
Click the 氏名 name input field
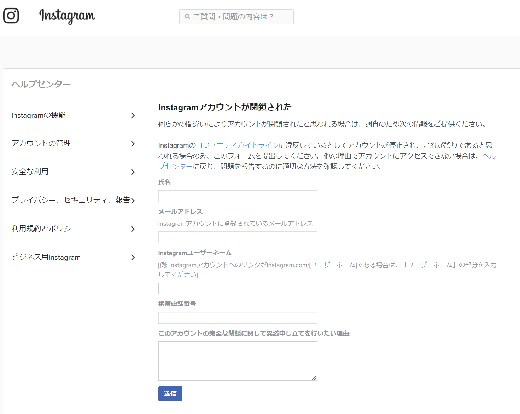(x=238, y=196)
